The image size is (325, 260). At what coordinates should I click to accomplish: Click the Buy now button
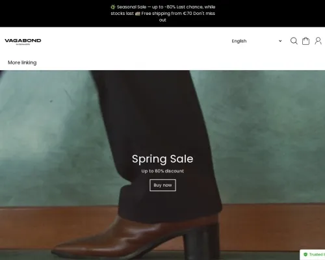[x=162, y=185]
